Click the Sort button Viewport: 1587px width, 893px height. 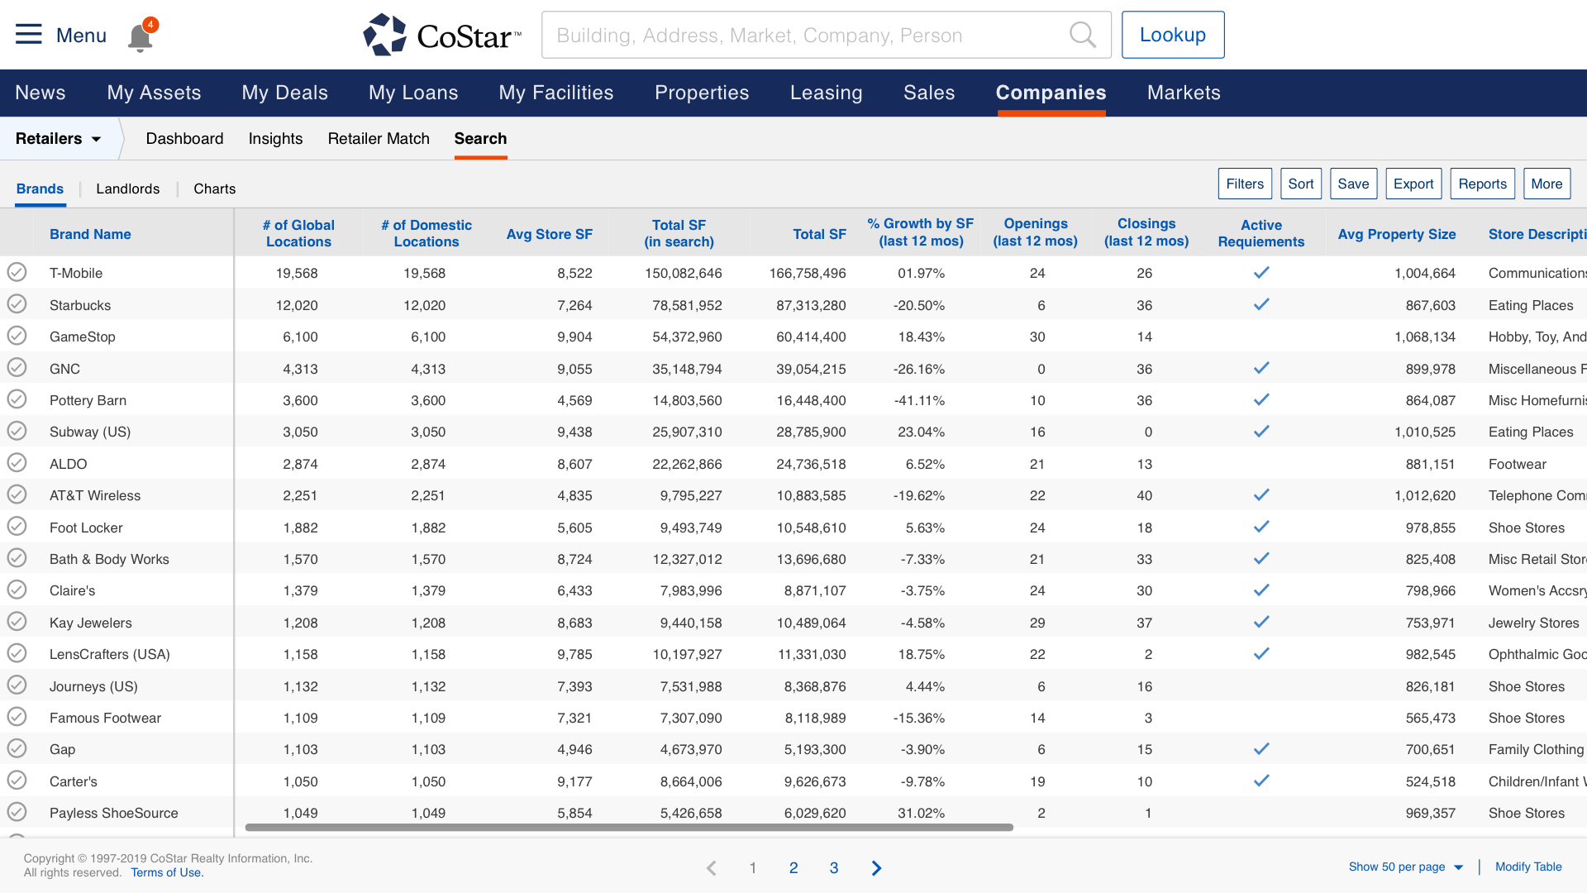point(1300,184)
